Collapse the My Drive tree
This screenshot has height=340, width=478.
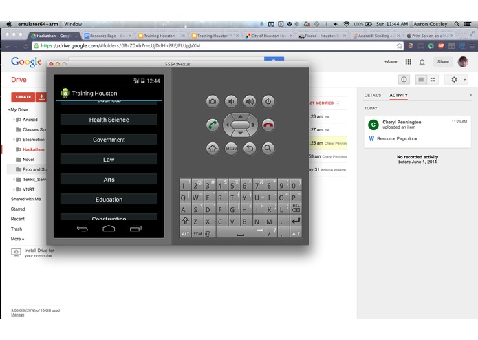9,109
